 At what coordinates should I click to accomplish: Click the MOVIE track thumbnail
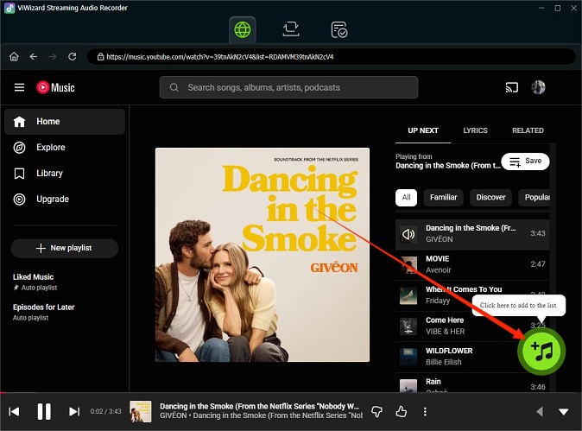408,265
